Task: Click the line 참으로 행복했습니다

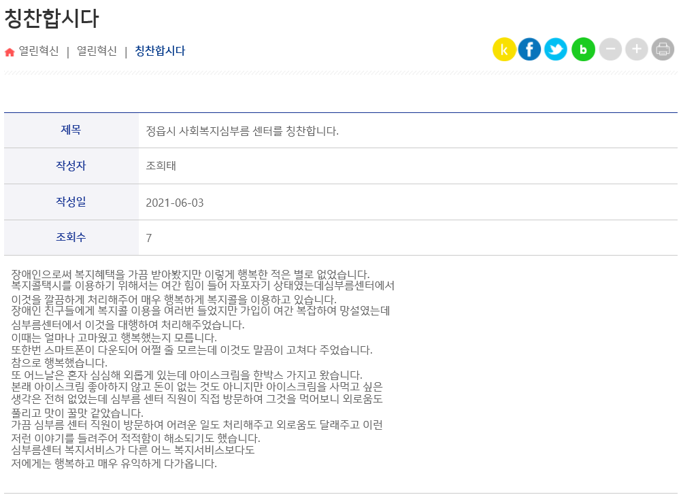Action: 59,363
